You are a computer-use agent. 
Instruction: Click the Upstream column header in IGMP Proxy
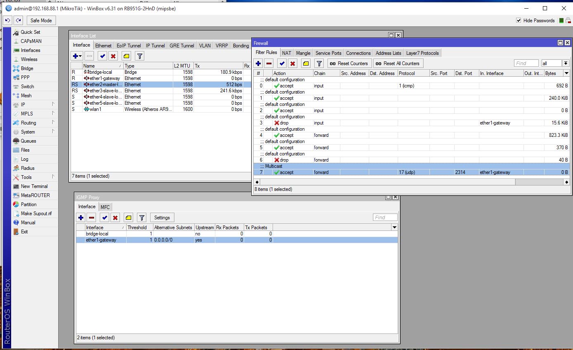click(205, 228)
